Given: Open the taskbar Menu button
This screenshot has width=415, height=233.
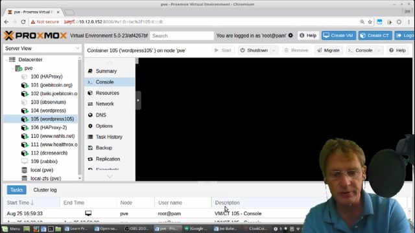Looking at the screenshot, I should coord(11,228).
